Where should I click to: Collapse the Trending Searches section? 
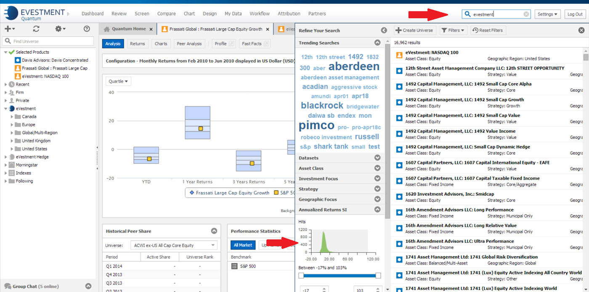pyautogui.click(x=377, y=43)
